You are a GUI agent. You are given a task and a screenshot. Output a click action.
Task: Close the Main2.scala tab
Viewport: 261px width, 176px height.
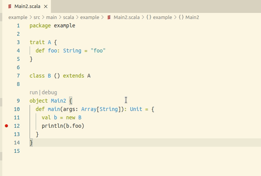46,6
